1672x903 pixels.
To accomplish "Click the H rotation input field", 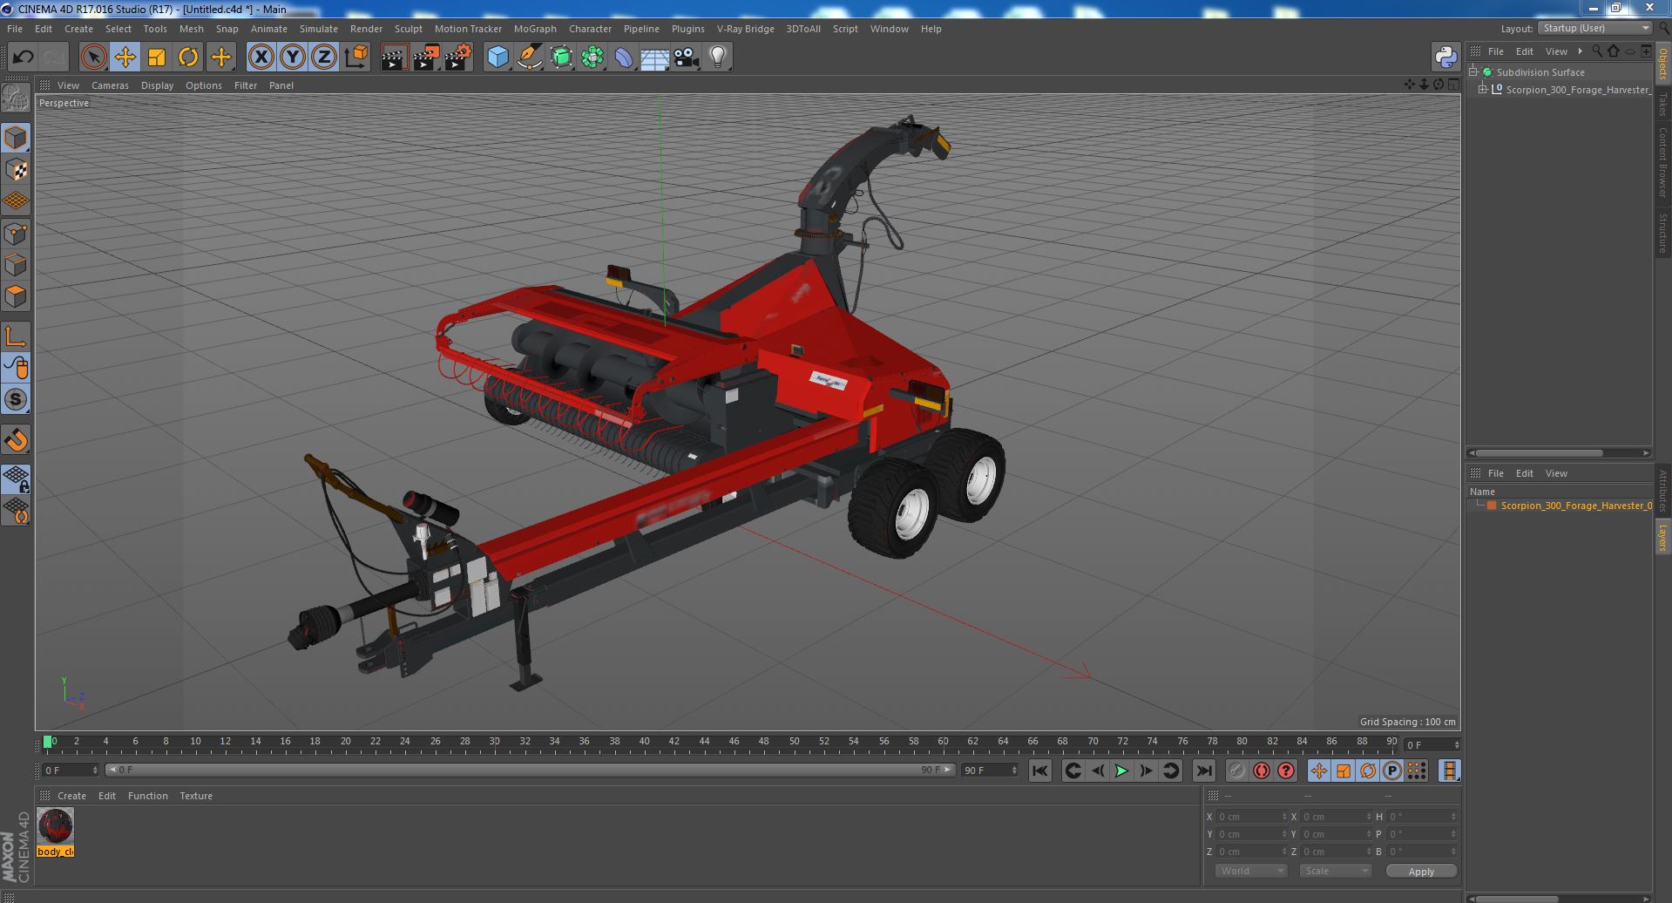I will pyautogui.click(x=1422, y=817).
